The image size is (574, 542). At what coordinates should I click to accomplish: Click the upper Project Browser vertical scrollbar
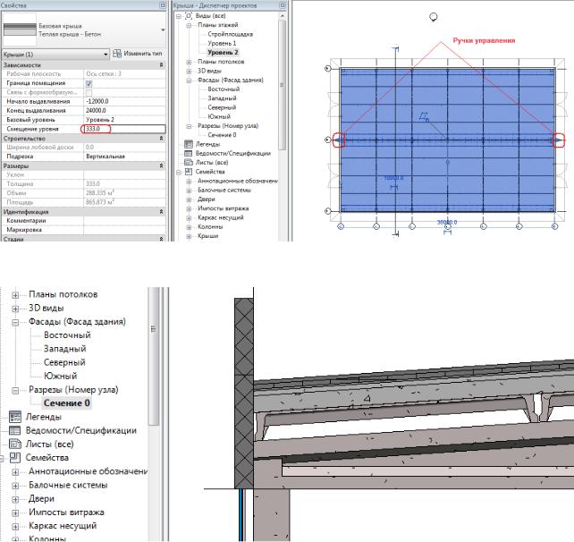pos(283,85)
